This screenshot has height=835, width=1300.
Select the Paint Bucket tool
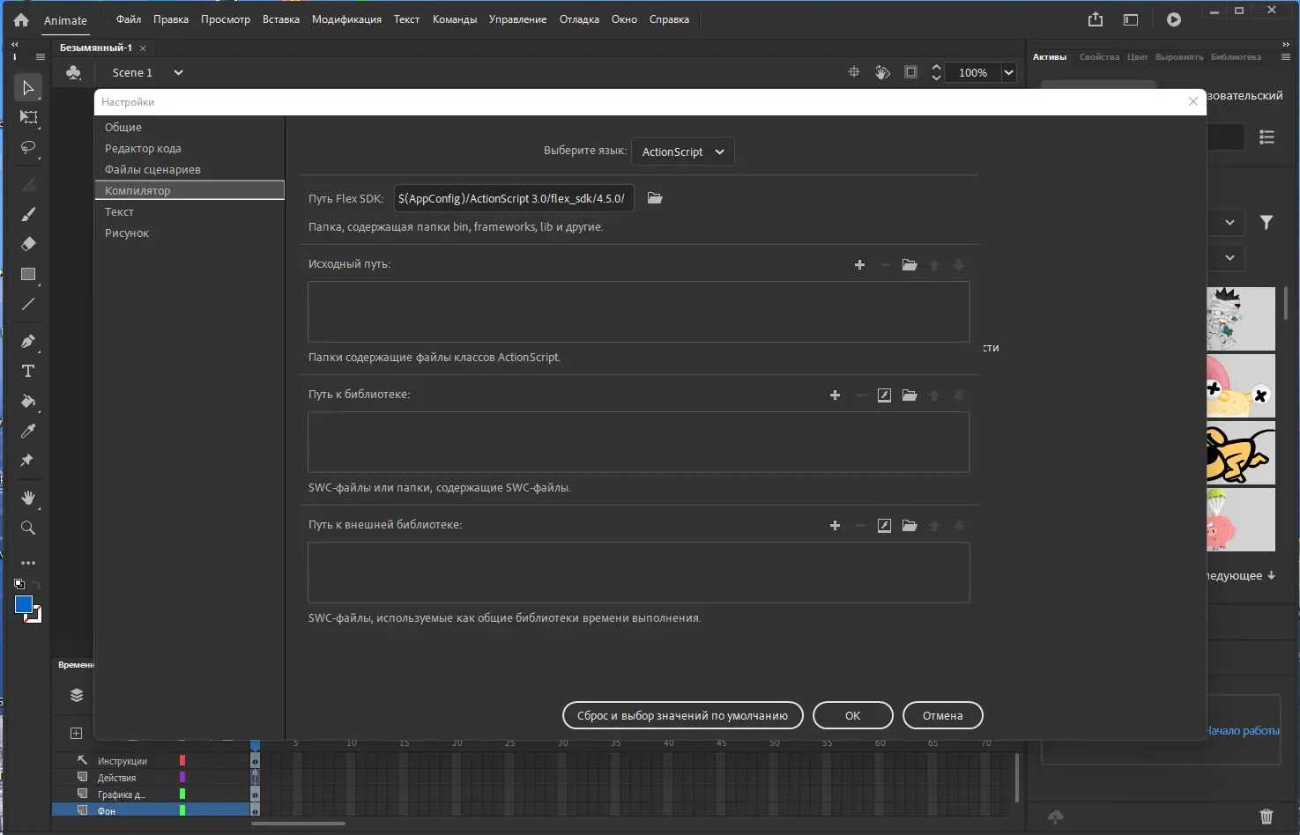(28, 401)
